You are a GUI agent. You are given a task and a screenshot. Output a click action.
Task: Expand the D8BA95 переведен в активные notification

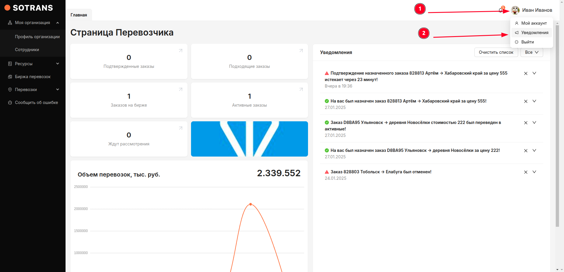point(534,122)
